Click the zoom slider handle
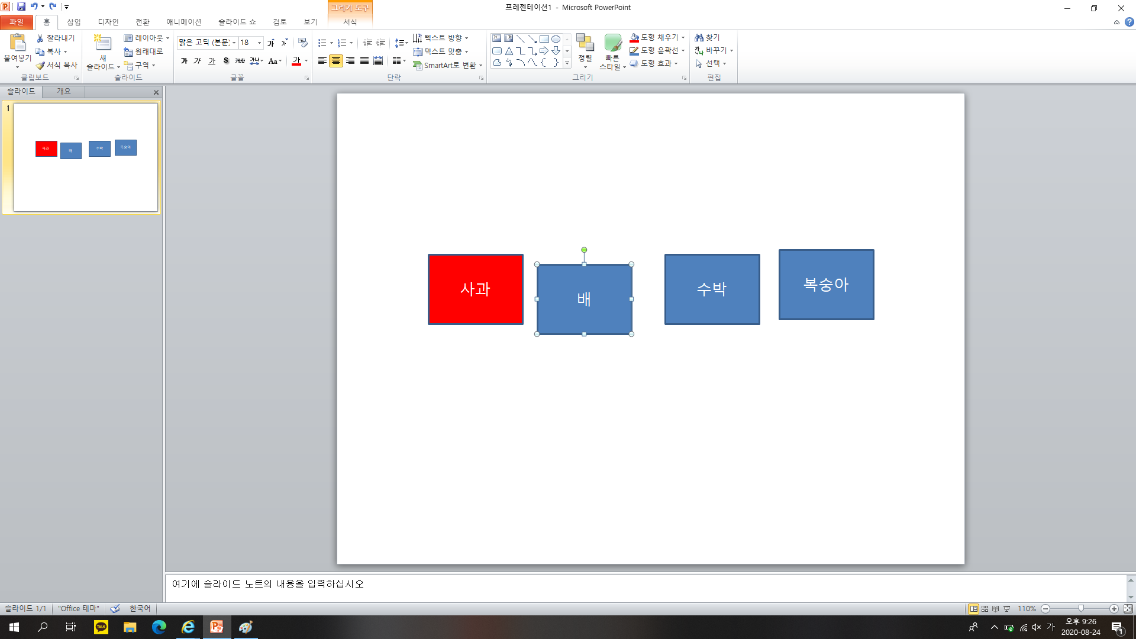 [1081, 609]
